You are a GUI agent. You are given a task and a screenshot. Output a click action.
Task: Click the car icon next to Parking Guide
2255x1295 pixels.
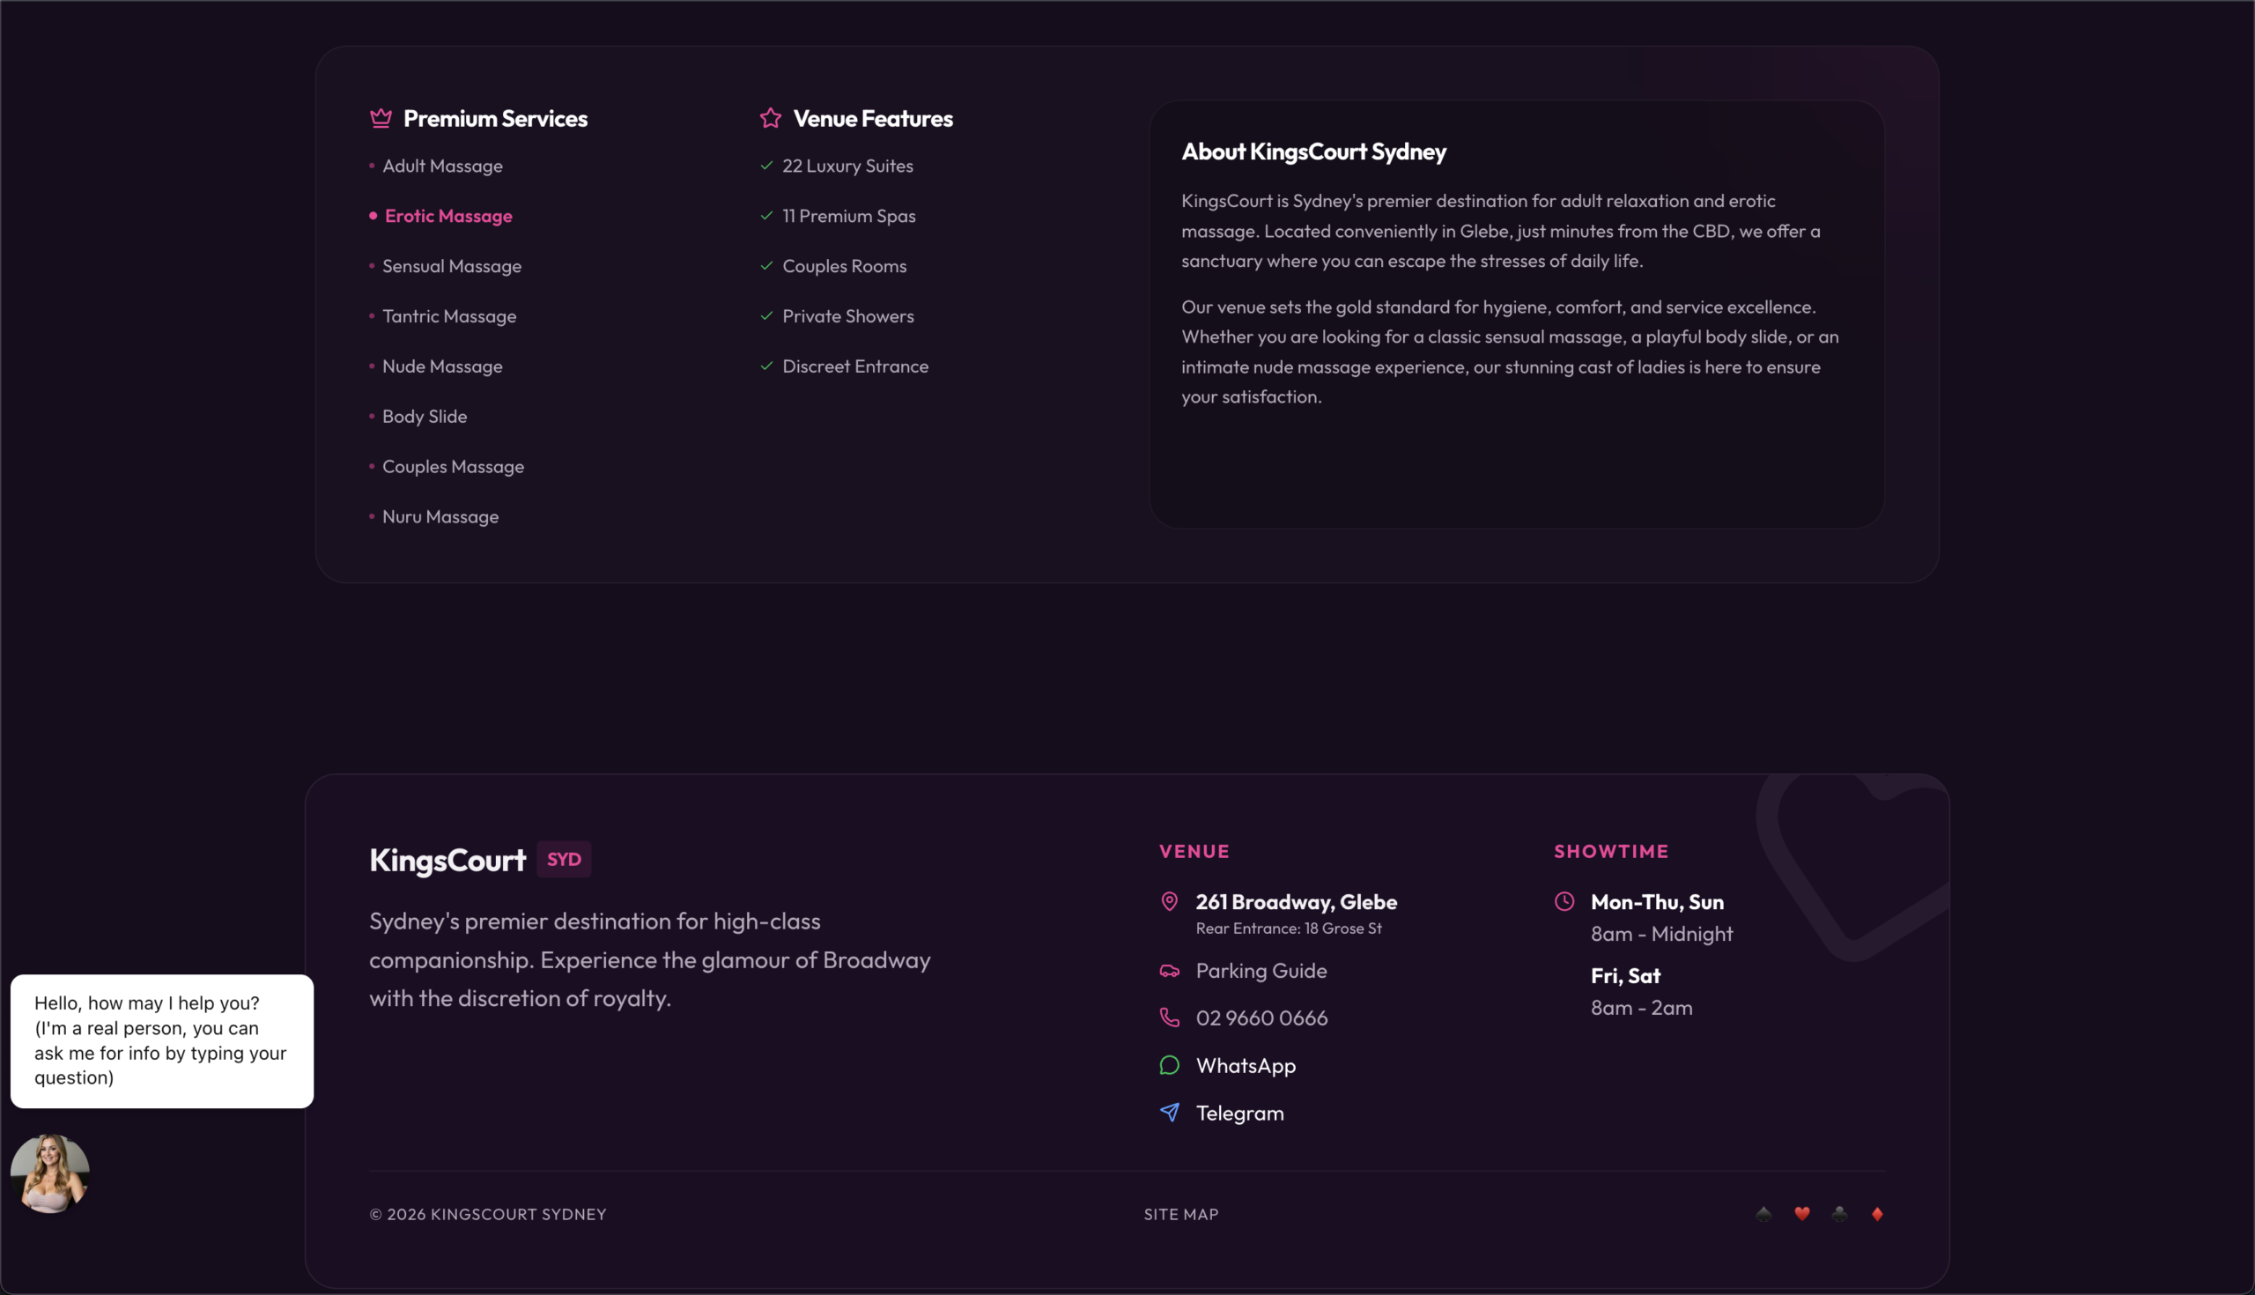[1169, 970]
